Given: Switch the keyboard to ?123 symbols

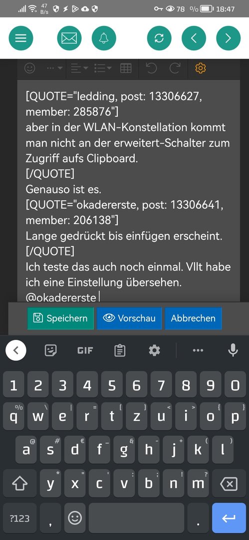Looking at the screenshot, I should pyautogui.click(x=19, y=518).
